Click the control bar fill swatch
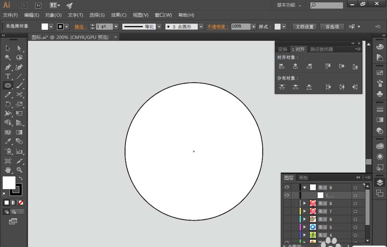The image size is (387, 247). tap(45, 27)
